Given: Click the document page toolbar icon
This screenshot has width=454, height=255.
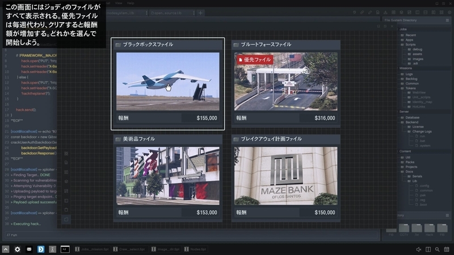Looking at the screenshot, I should [x=378, y=12].
